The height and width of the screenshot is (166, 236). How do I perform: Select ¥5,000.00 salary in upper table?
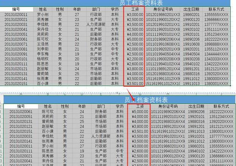135,39
